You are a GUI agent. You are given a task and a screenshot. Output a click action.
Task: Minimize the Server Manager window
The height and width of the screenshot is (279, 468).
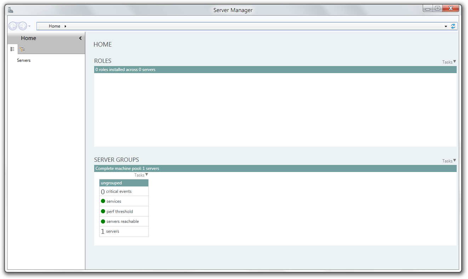(x=428, y=9)
